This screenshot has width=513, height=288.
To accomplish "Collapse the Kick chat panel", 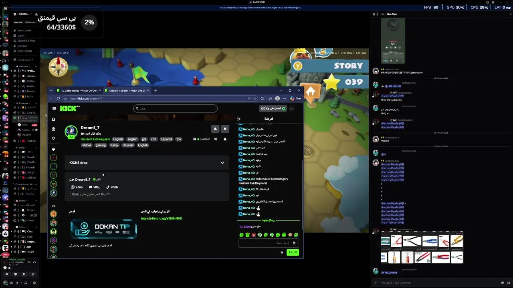I will tap(238, 119).
